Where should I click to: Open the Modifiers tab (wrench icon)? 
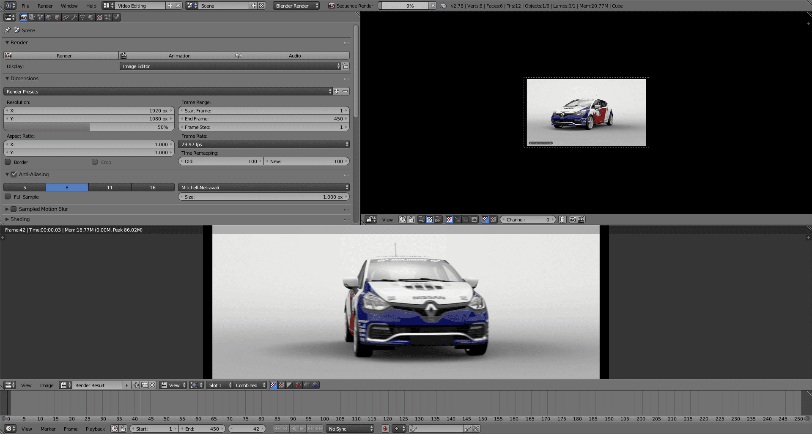74,17
